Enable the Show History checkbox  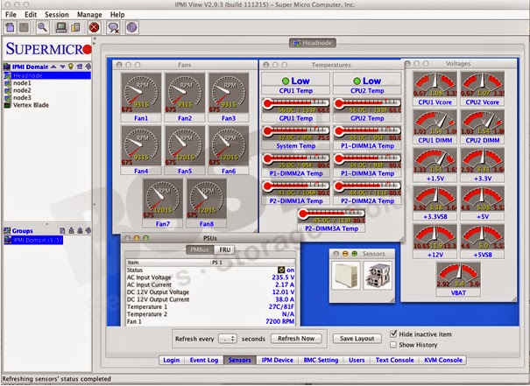[393, 345]
